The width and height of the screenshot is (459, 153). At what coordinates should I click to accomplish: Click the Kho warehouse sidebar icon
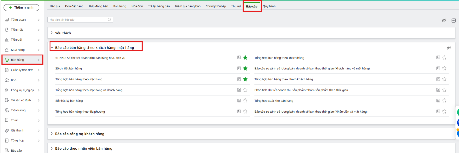pos(7,80)
